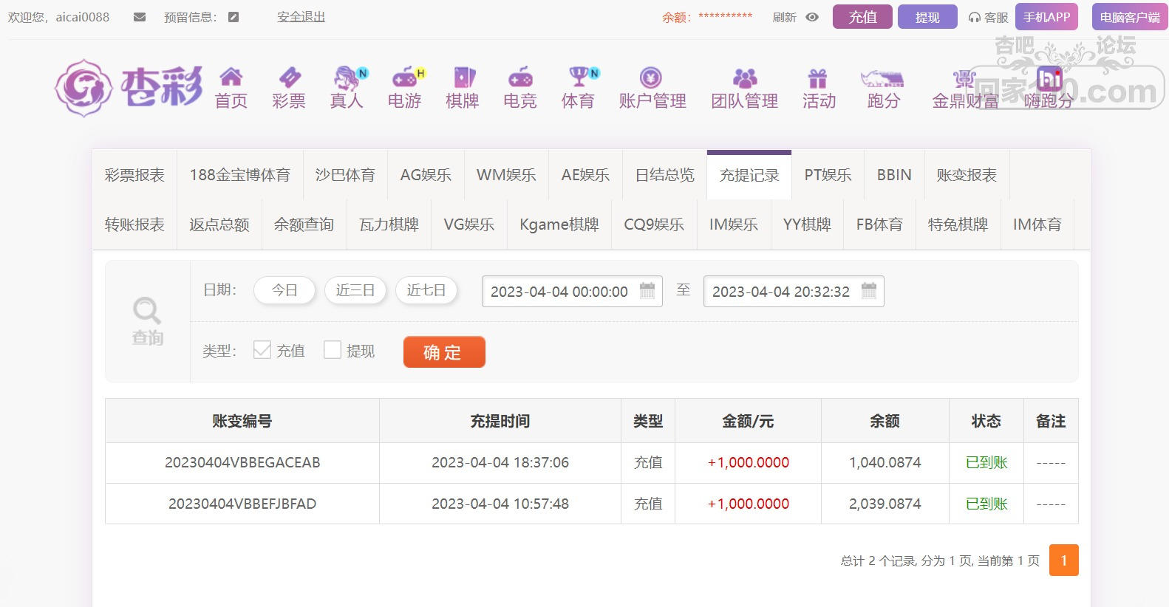Switch to the 余额查询 tab
Screen dimensions: 1169x607
[304, 224]
